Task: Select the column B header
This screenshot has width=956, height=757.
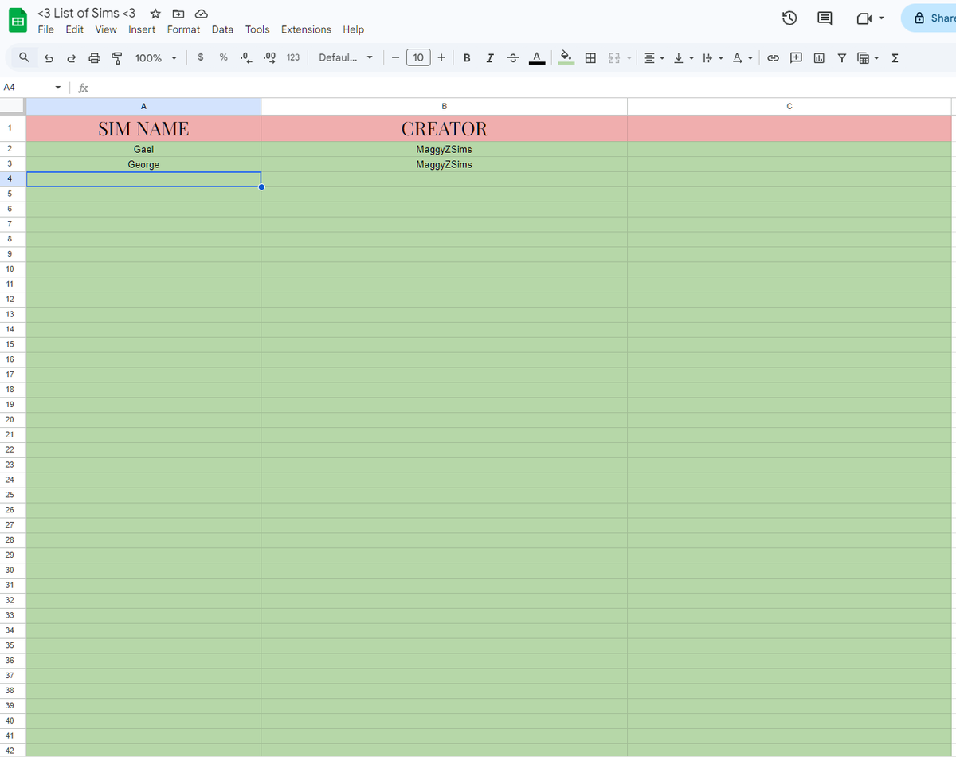Action: 444,106
